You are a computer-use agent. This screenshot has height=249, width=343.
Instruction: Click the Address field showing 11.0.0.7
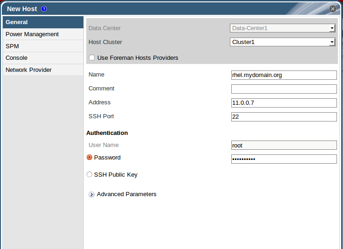(284, 103)
